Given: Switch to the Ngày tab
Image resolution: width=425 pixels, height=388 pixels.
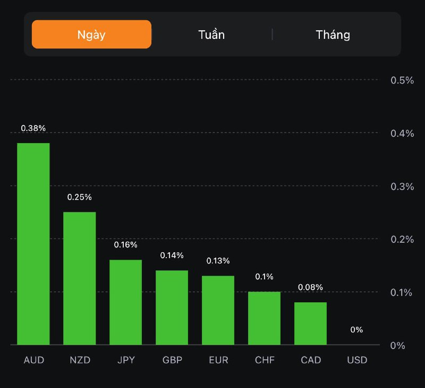Looking at the screenshot, I should click(91, 35).
